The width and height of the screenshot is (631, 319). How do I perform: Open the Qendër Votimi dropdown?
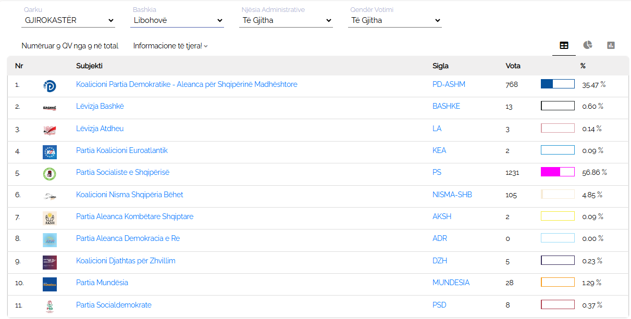[395, 20]
